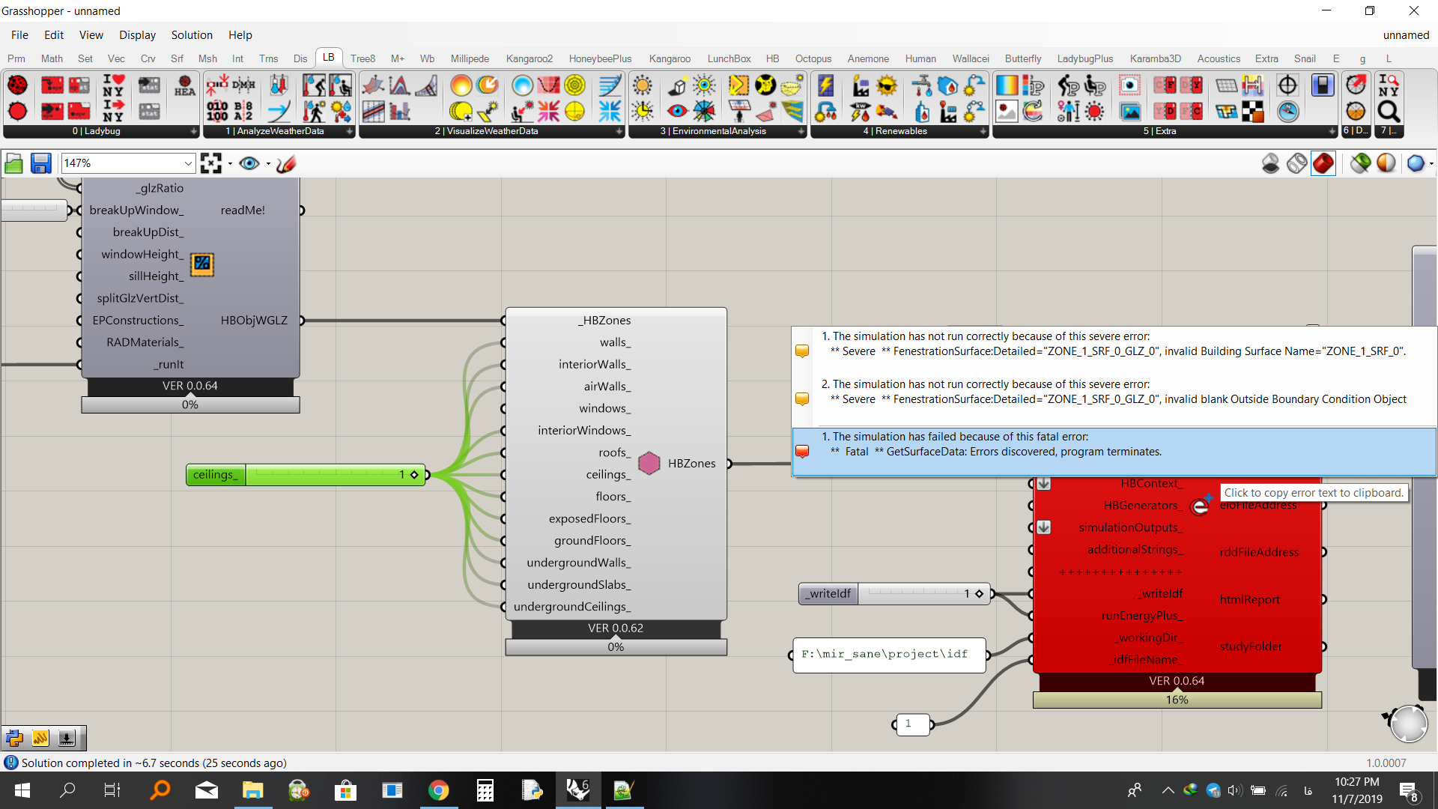Disable preview with the dark no-preview icon

click(1271, 163)
